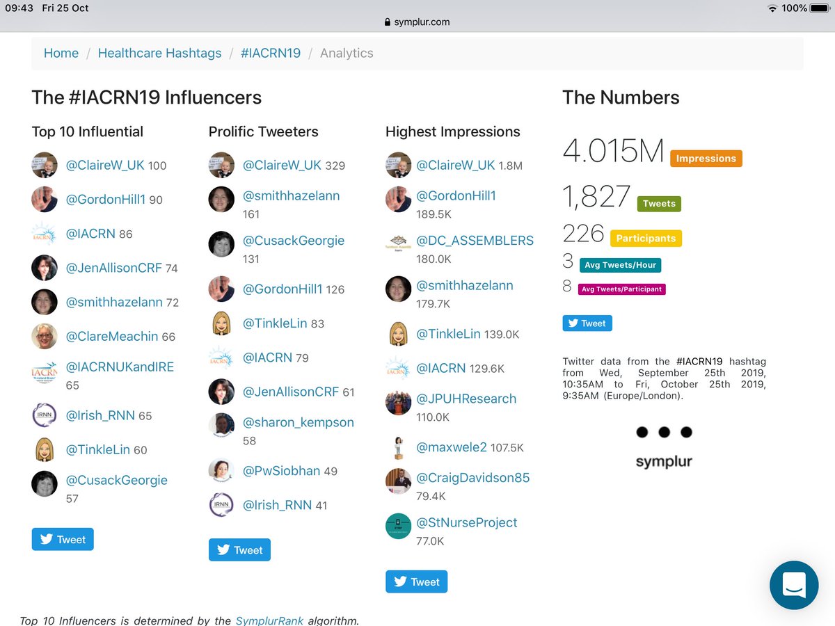This screenshot has width=835, height=626.
Task: Click @smithhazelann avatar with score 72
Action: tap(45, 301)
